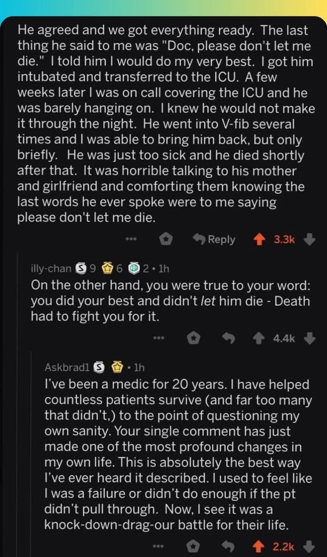Viewport: 327px width, 557px height.
Task: Give an award to Askbrad1's comment
Action: (x=194, y=547)
